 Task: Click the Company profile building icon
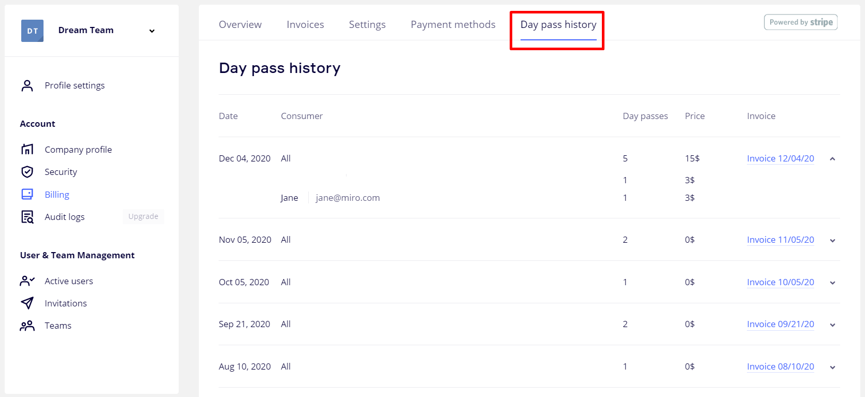click(27, 150)
